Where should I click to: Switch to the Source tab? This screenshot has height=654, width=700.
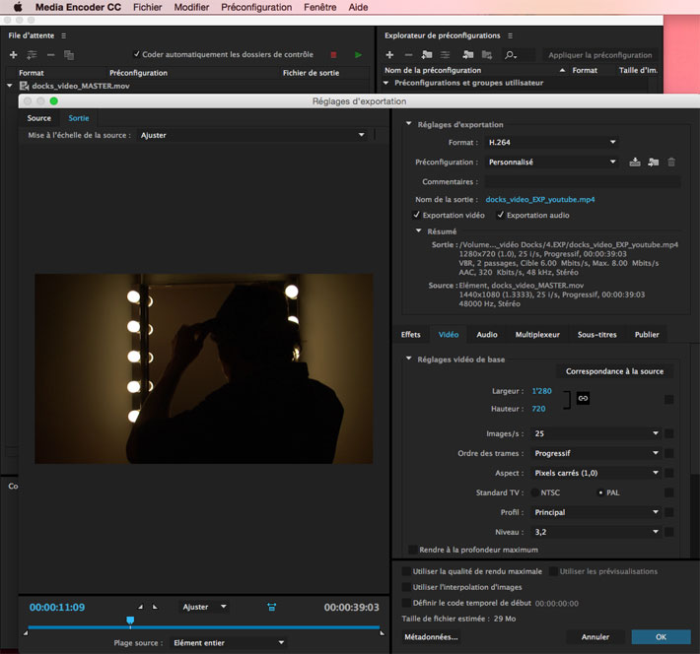[x=38, y=118]
